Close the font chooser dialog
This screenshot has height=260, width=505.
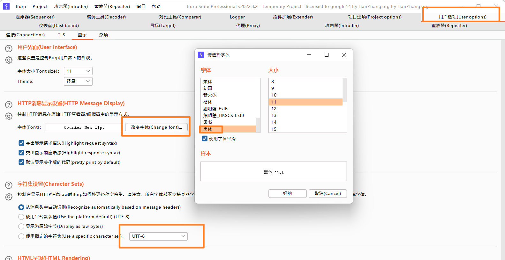coord(344,55)
